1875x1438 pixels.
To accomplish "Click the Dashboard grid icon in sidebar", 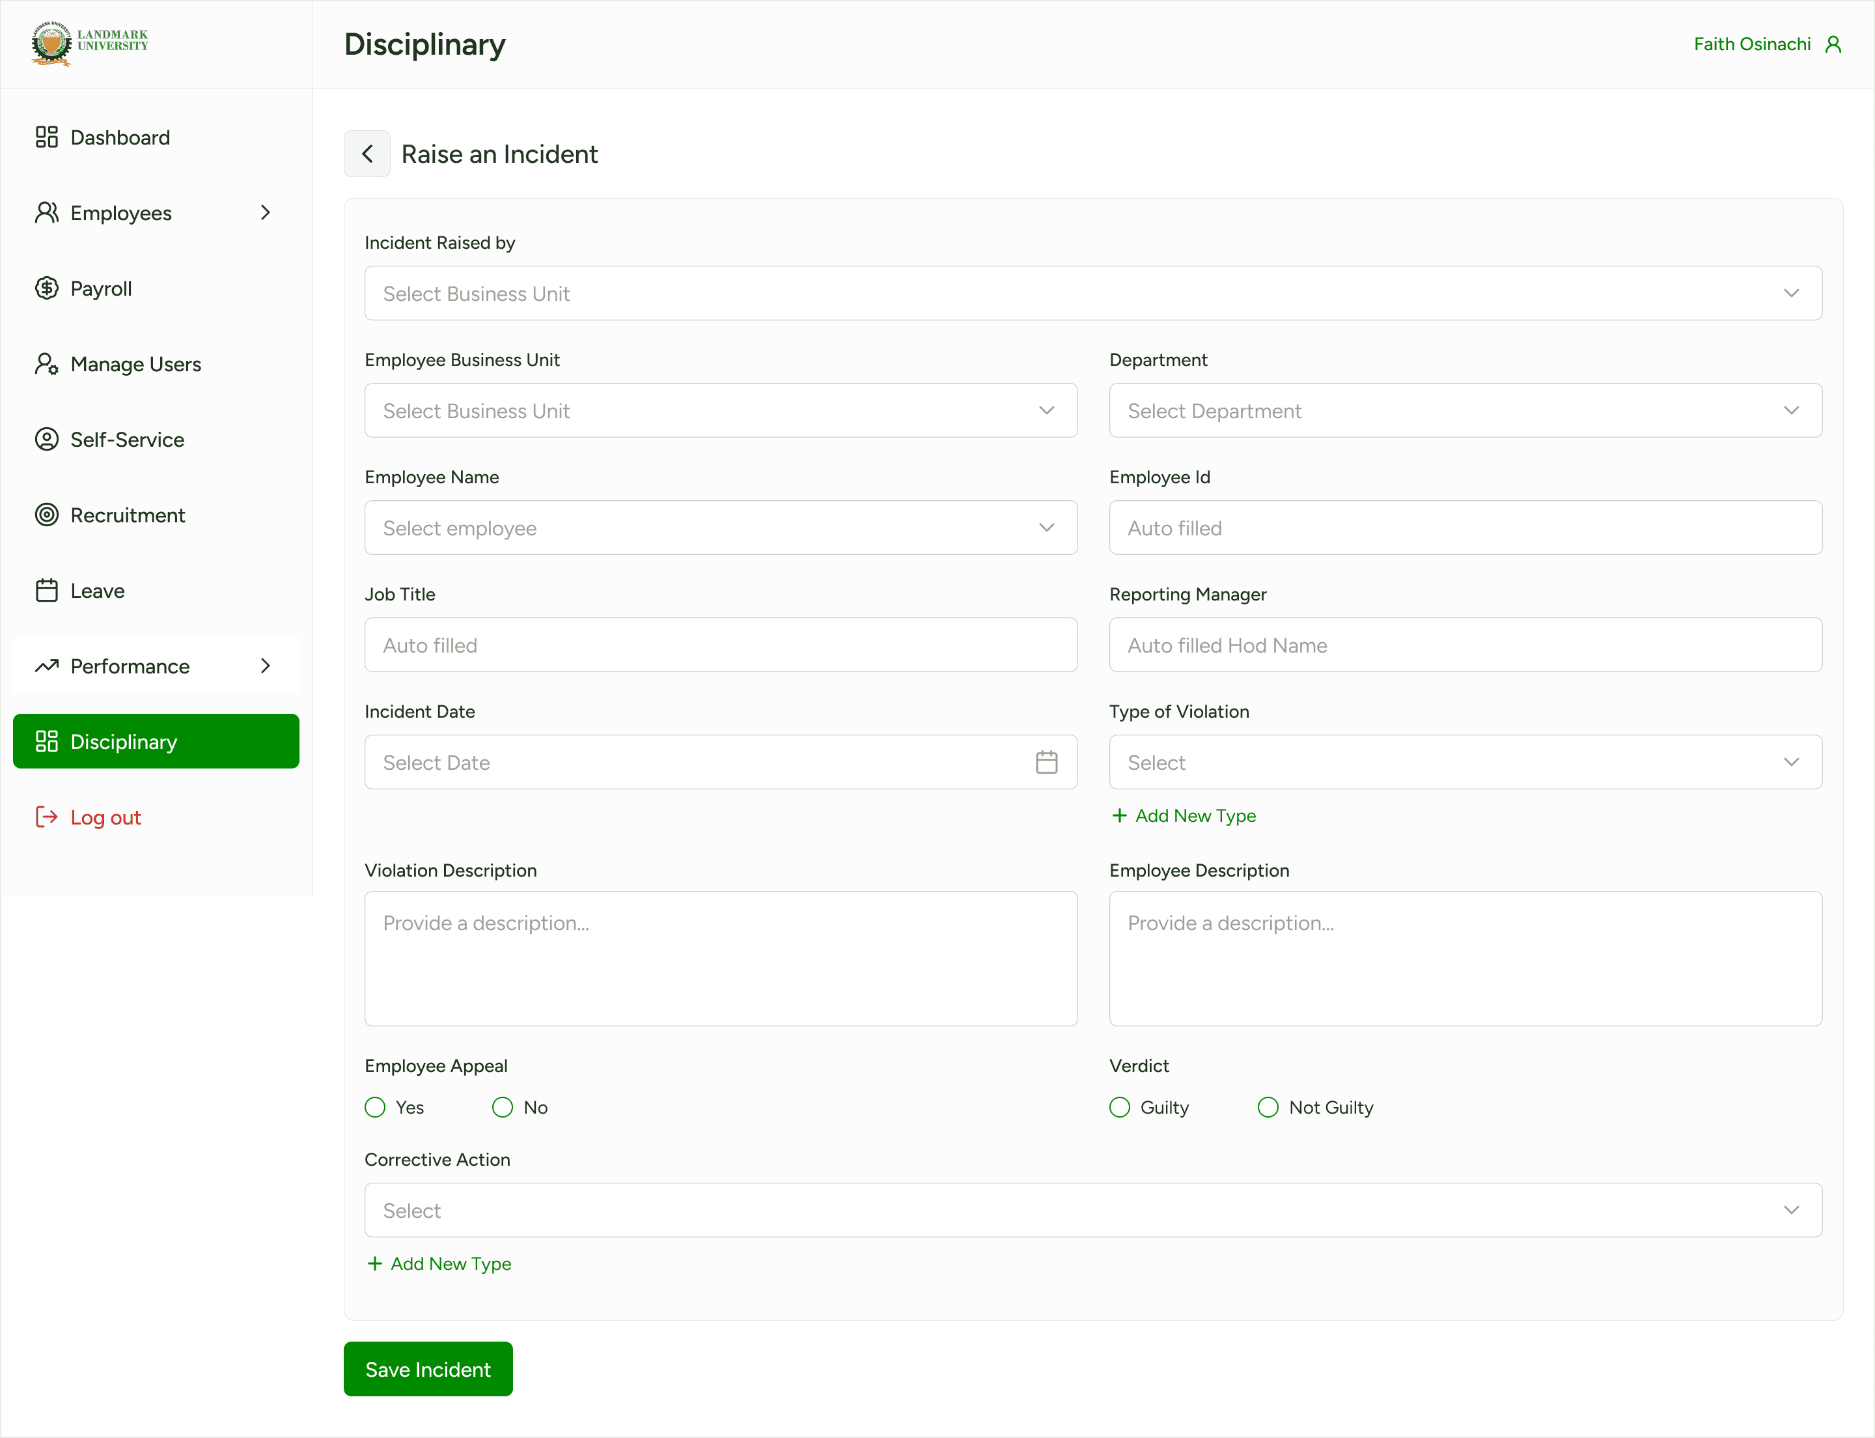I will [46, 137].
